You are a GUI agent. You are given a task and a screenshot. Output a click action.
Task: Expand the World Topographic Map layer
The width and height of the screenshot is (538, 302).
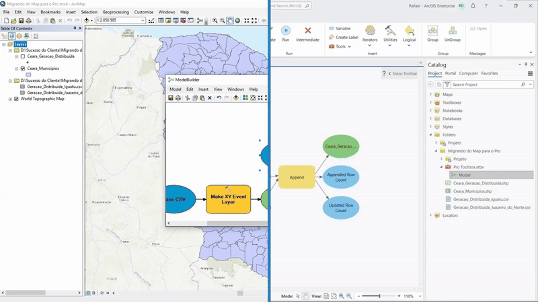coord(10,99)
